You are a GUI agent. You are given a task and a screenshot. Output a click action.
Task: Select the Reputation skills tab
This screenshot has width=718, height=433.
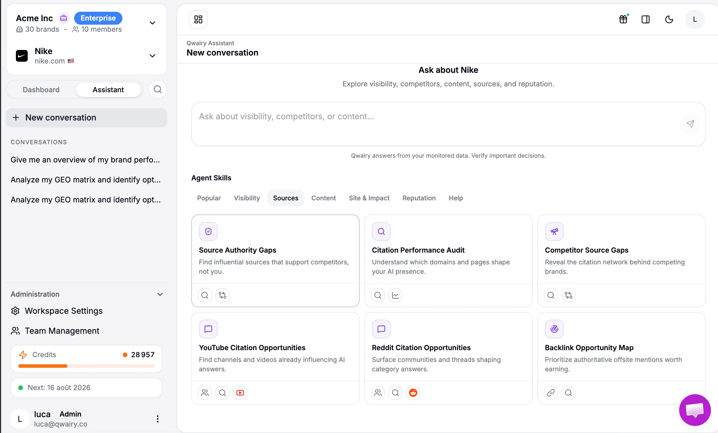point(419,198)
